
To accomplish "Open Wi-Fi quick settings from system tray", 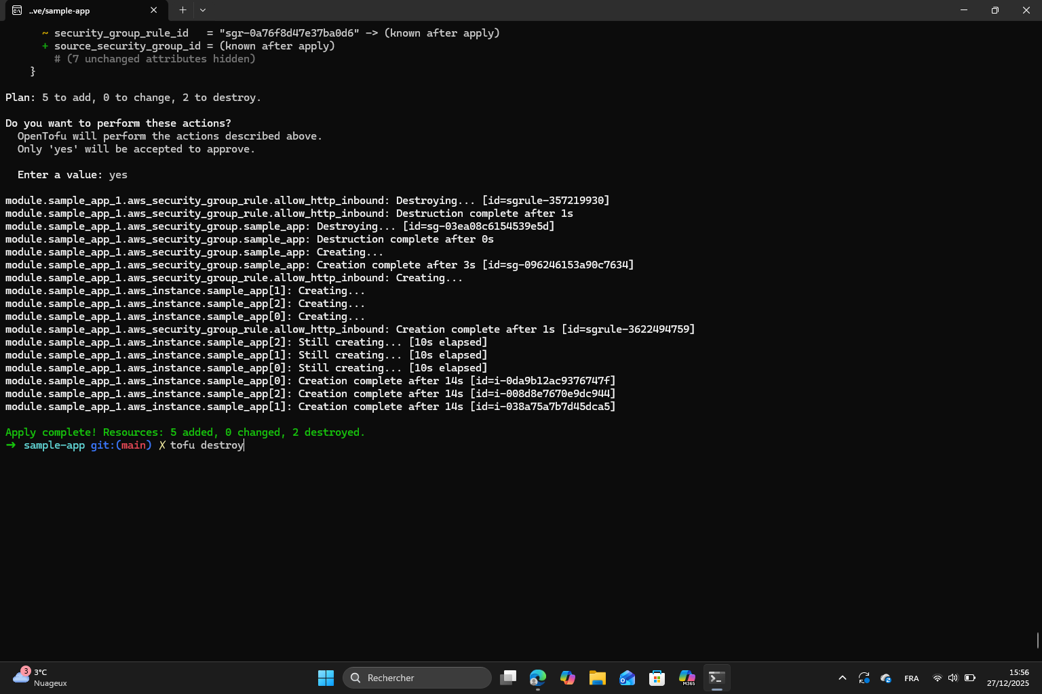I will [938, 677].
